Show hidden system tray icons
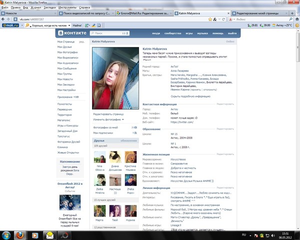The height and width of the screenshot is (240, 300). [x=250, y=235]
